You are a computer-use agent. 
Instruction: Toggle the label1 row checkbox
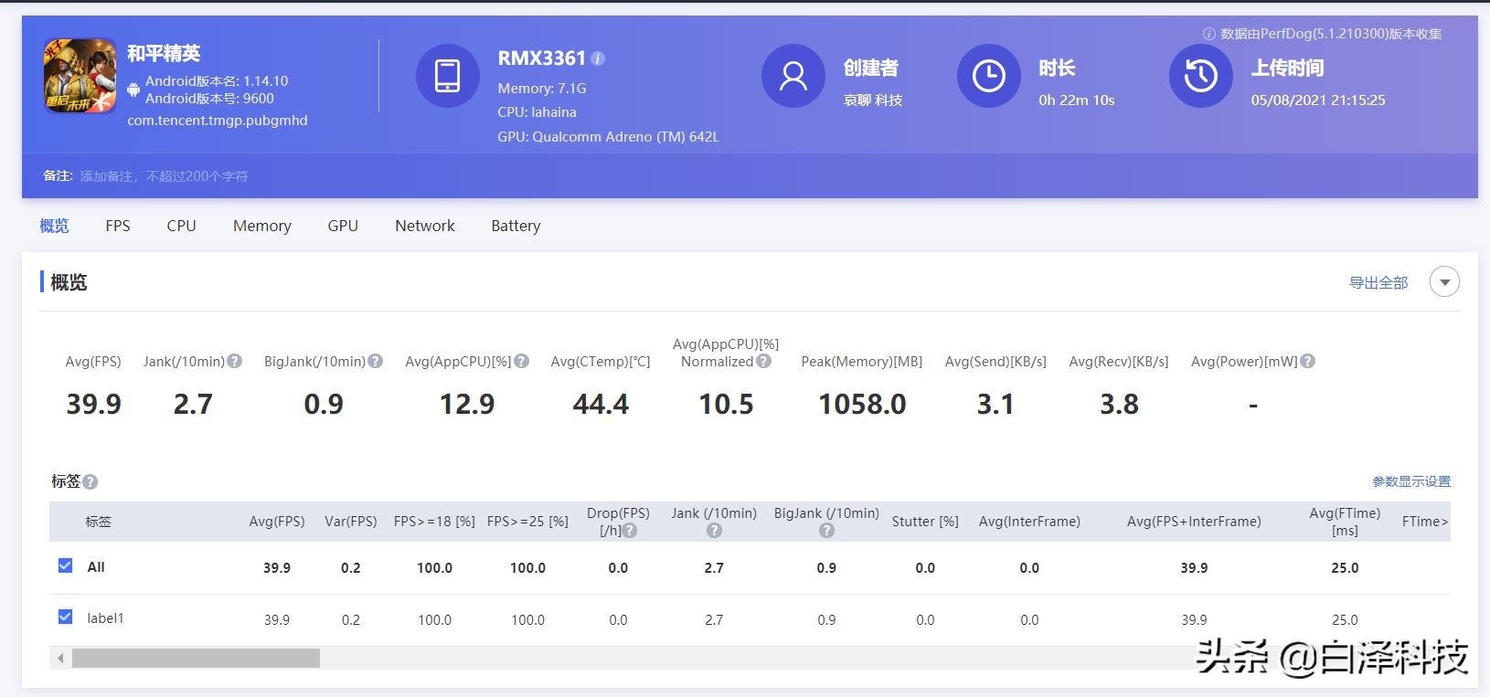(x=65, y=617)
